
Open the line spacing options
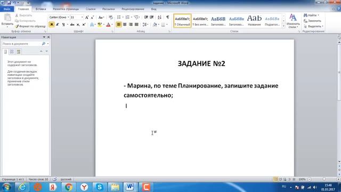145,25
